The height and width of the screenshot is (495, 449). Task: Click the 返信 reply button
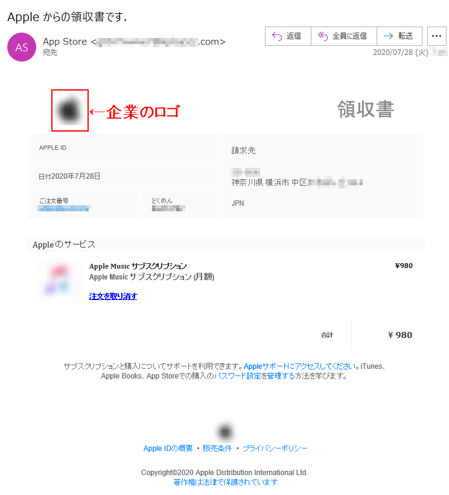click(x=288, y=36)
